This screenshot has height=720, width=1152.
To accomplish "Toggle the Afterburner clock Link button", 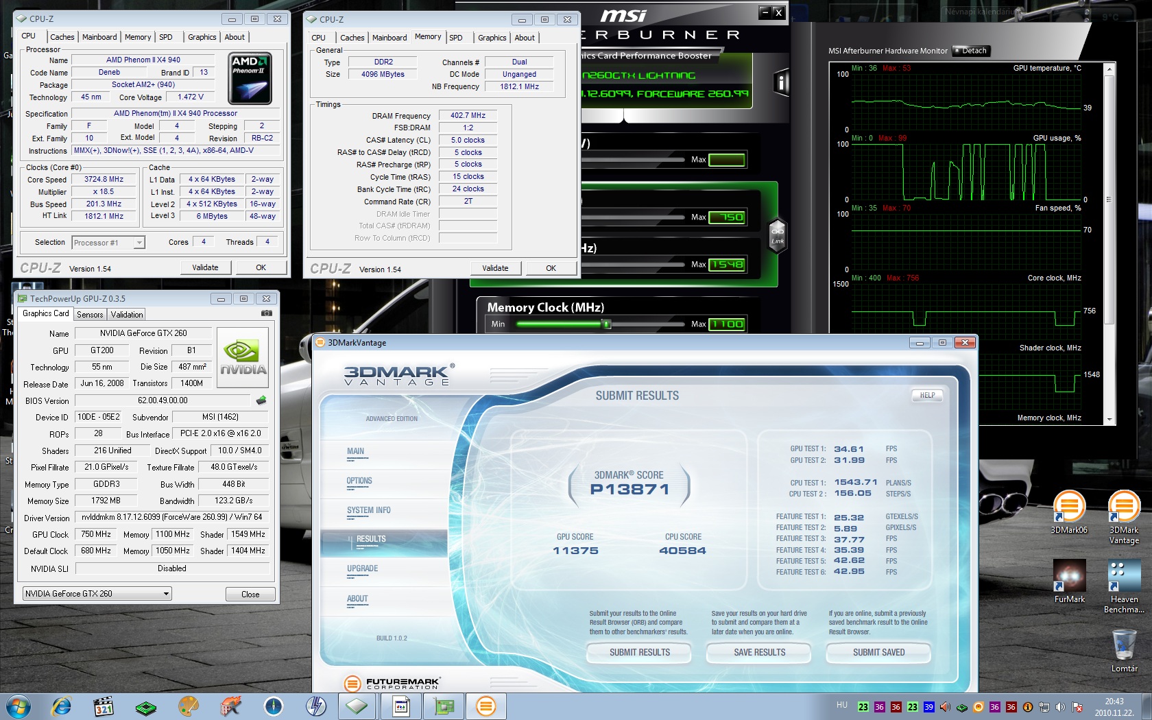I will (778, 235).
